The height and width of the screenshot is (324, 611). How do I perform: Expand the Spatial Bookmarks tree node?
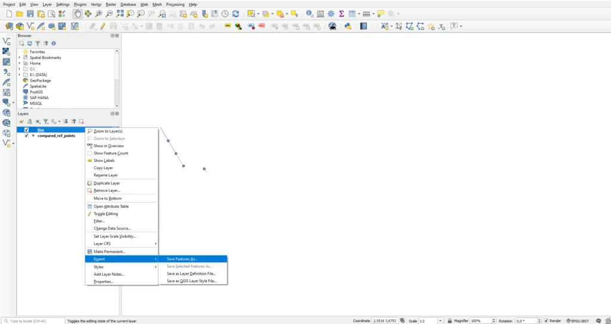click(x=20, y=58)
